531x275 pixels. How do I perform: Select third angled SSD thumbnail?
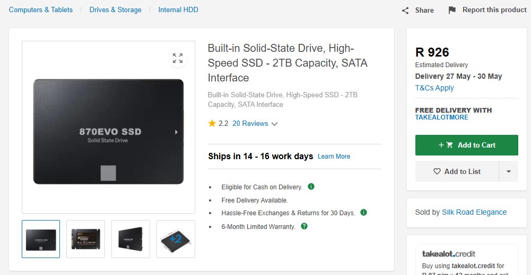pyautogui.click(x=130, y=239)
